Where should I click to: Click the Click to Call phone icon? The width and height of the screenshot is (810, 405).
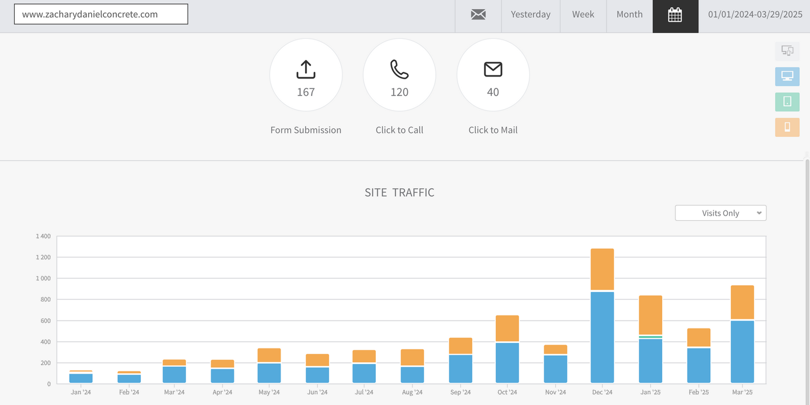[399, 69]
